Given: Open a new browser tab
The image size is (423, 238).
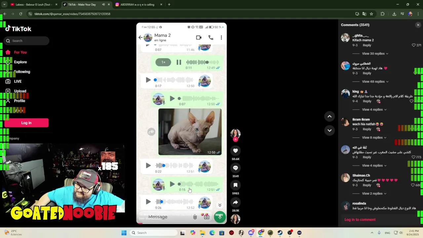Looking at the screenshot, I should pos(169,5).
